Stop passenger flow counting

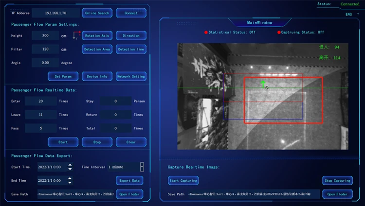[x=97, y=142]
